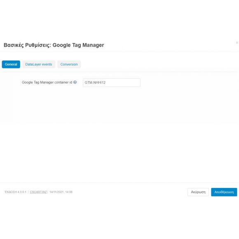Image resolution: width=239 pixels, height=239 pixels.
Task: Focus the Google Tag Manager container id field
Action: pyautogui.click(x=112, y=82)
